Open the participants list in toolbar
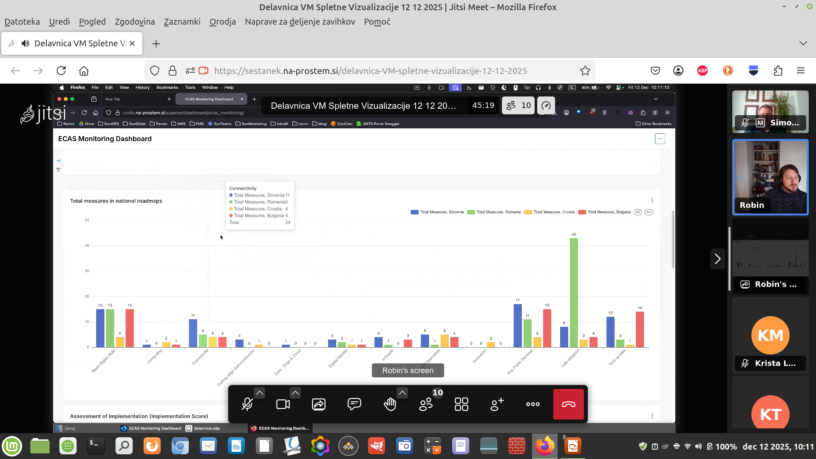This screenshot has height=459, width=816. 426,404
